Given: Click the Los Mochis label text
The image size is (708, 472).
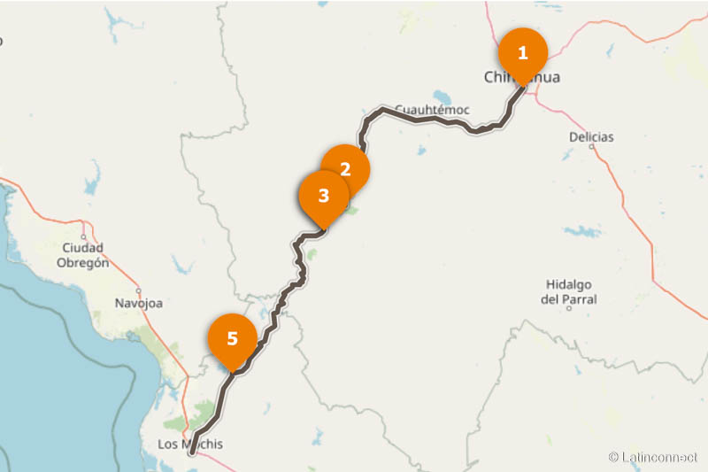Looking at the screenshot, I should pos(190,444).
